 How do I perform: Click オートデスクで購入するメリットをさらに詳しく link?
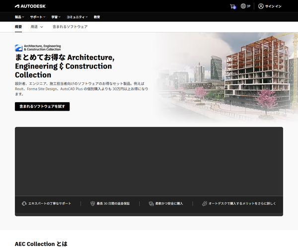242,203
